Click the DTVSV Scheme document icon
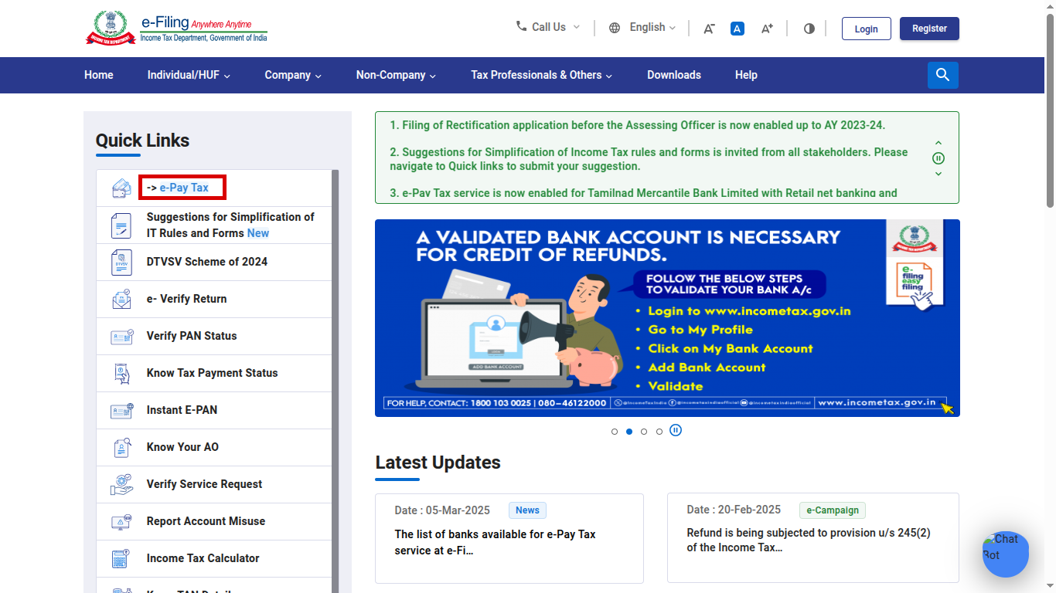 point(121,262)
